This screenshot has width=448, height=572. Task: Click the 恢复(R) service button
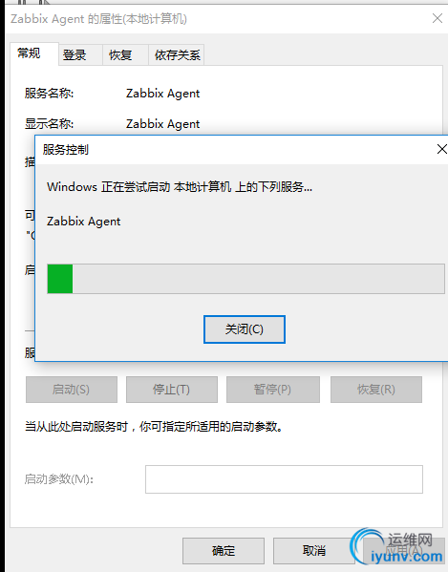(376, 390)
